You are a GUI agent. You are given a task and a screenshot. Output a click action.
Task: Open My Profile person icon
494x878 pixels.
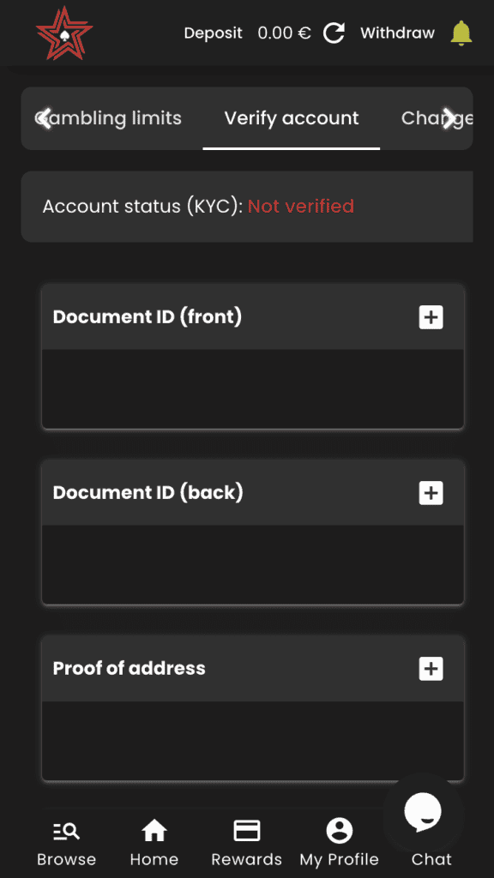[340, 831]
